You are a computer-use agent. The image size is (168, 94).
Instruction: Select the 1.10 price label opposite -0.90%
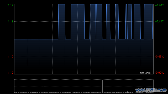tap(11, 73)
